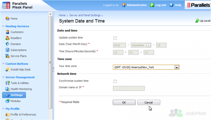Click the sidebar collapse handle arrow

coord(53,68)
